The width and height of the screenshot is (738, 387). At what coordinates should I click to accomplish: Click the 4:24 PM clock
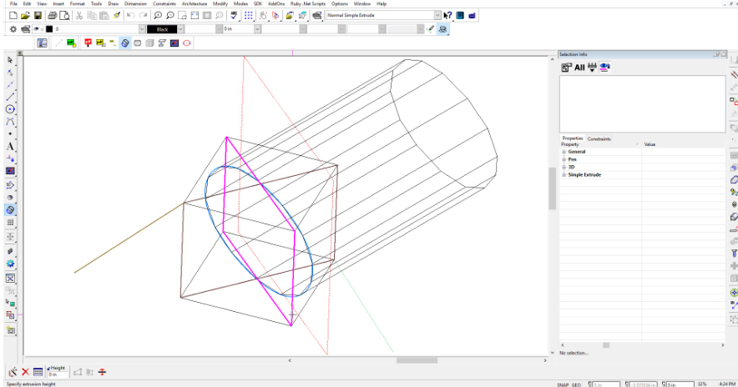point(727,384)
